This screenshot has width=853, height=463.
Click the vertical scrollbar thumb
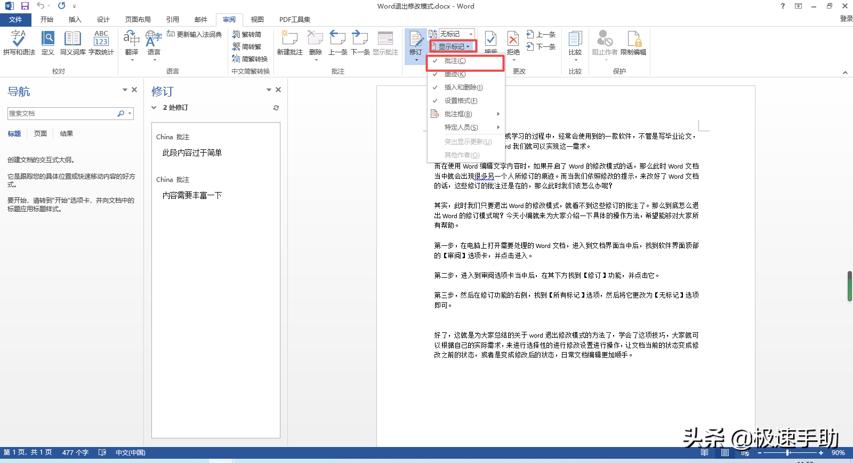[x=850, y=286]
